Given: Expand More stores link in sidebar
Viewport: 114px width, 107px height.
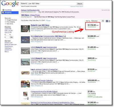Looking at the screenshot, I should [x=7, y=52].
